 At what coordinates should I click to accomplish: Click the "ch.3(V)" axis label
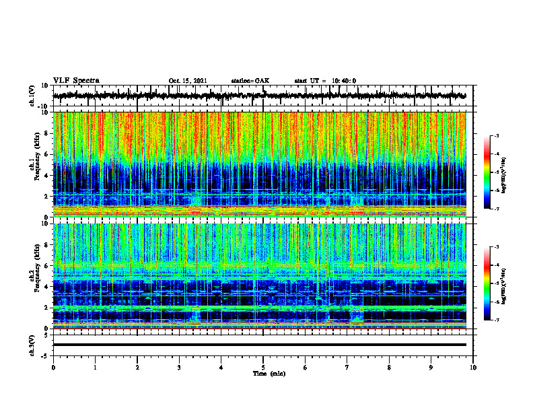32,345
